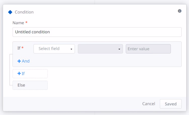This screenshot has height=115, width=189.
Task: Open the empty grey operator dropdown
Action: pyautogui.click(x=100, y=49)
